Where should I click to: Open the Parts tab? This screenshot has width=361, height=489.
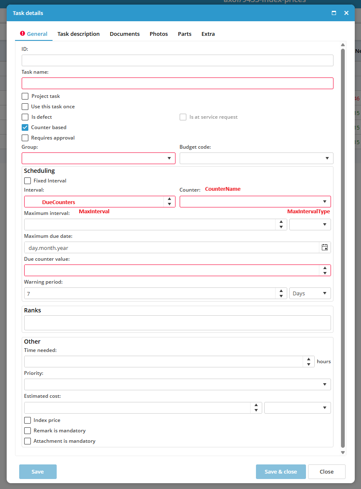click(x=185, y=34)
